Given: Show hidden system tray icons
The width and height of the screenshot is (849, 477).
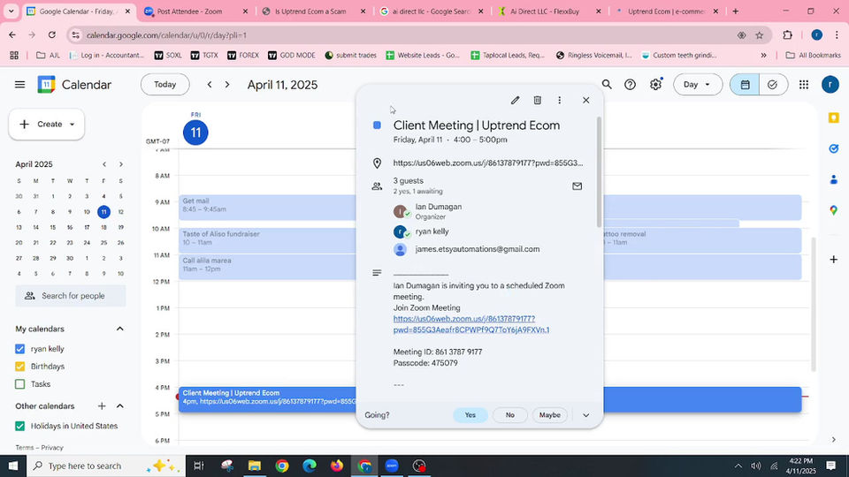Looking at the screenshot, I should (738, 466).
